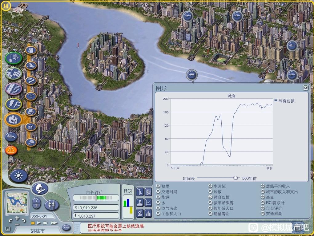Open the graphs line-chart view button

coord(148,203)
